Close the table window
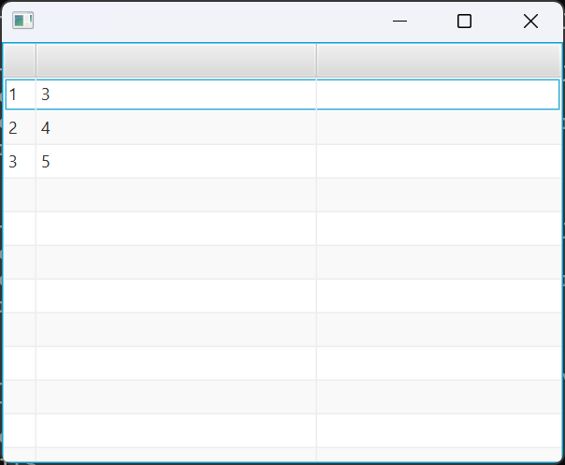The height and width of the screenshot is (465, 565). coord(530,22)
